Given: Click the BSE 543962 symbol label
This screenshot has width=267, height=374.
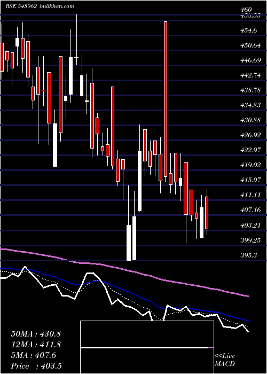Looking at the screenshot, I should tap(21, 6).
